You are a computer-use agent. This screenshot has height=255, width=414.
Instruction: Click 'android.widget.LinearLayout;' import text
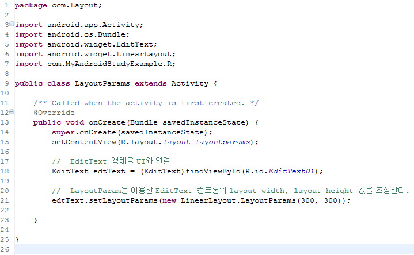[111, 54]
